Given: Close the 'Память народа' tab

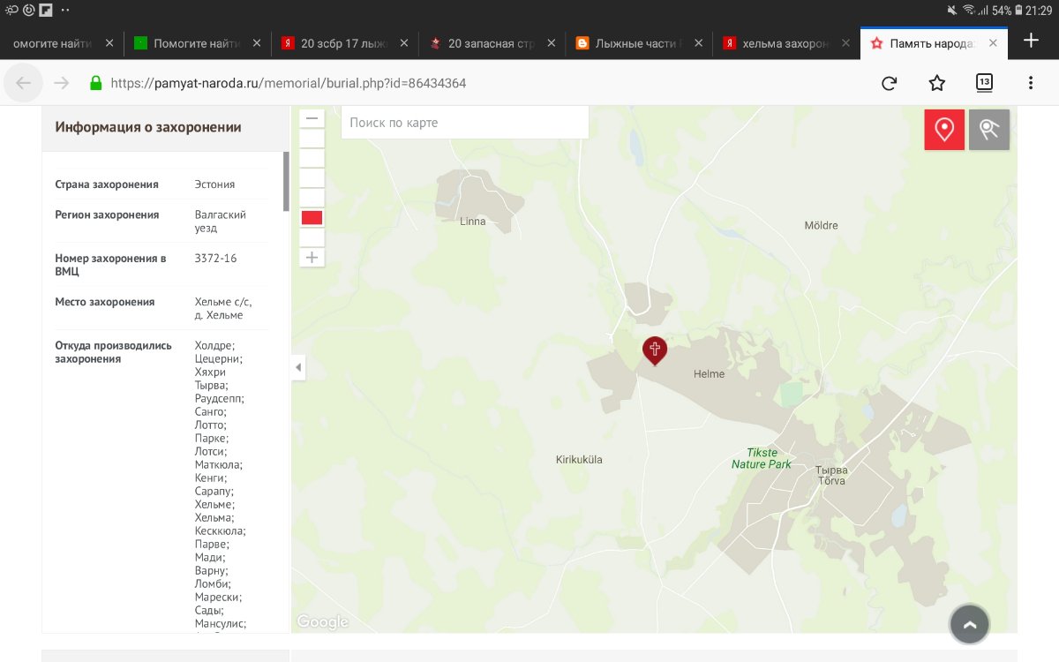Looking at the screenshot, I should click(x=993, y=42).
